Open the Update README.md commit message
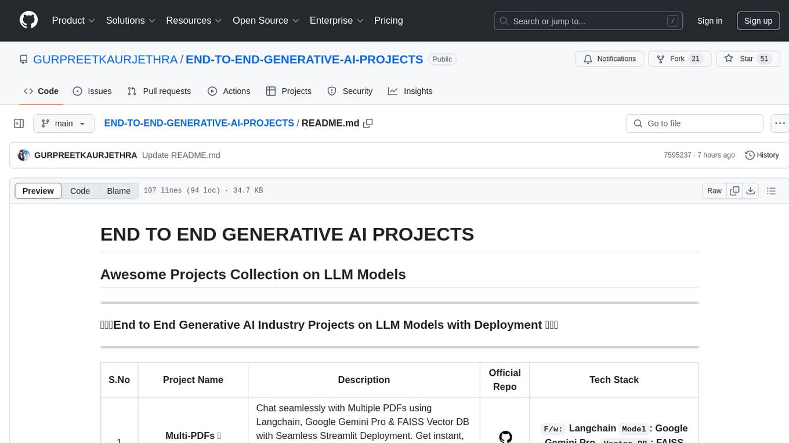 click(181, 155)
